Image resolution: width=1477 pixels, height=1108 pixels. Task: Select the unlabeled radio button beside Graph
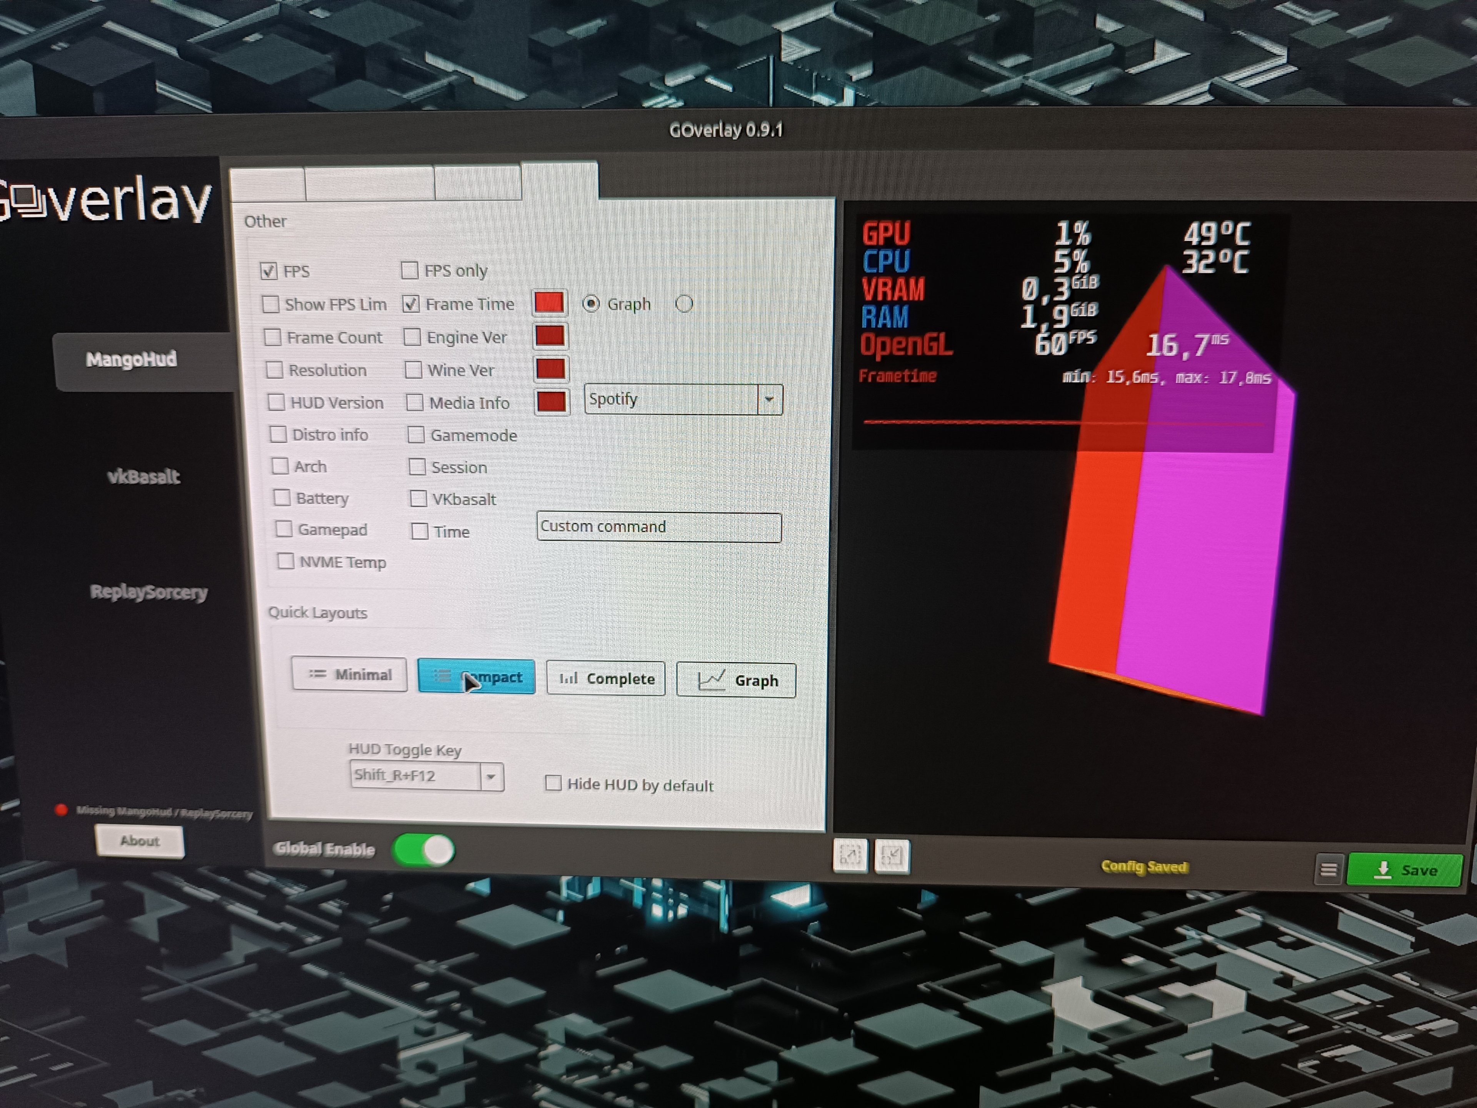tap(684, 304)
